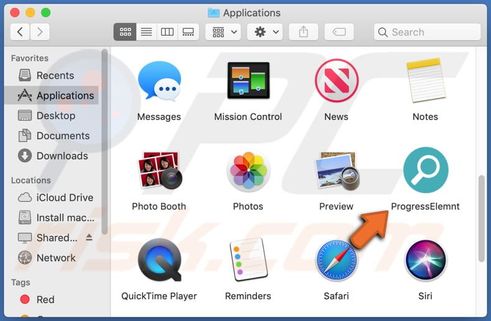491x321 pixels.
Task: Click the main file area scrollbar
Action: (482, 219)
